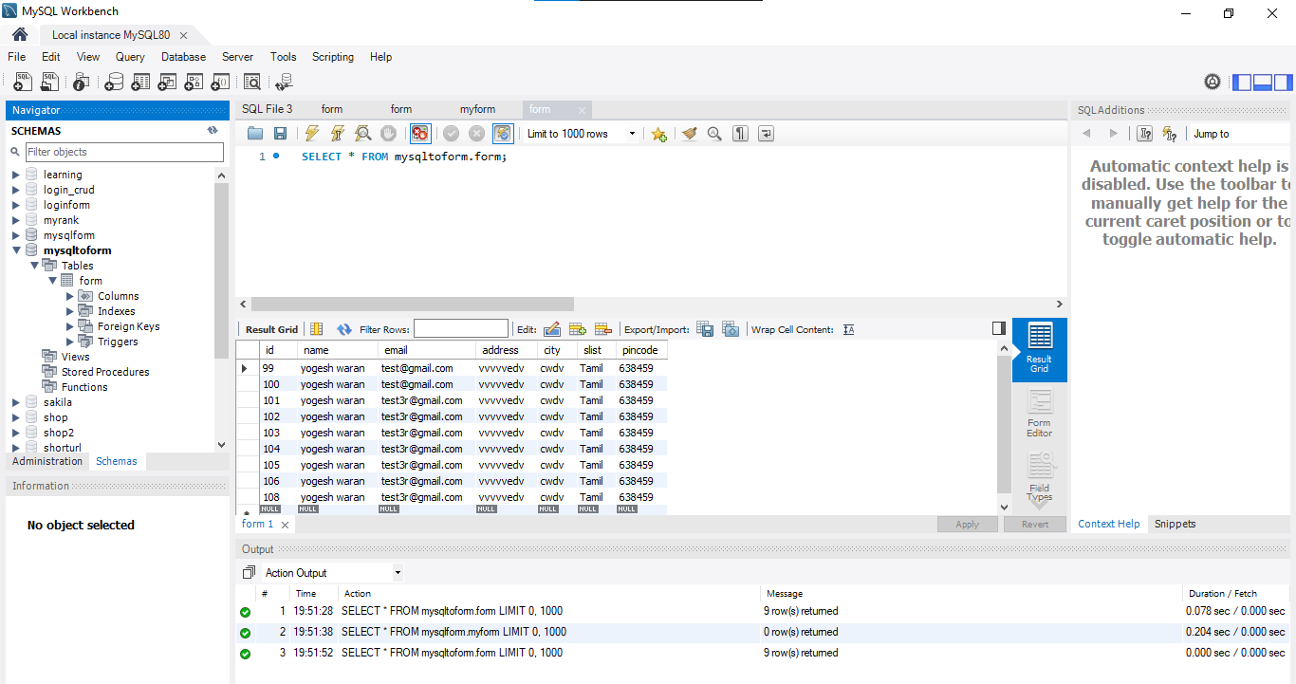Toggle left sidebar panel visibility
This screenshot has height=684, width=1296.
pyautogui.click(x=1242, y=83)
